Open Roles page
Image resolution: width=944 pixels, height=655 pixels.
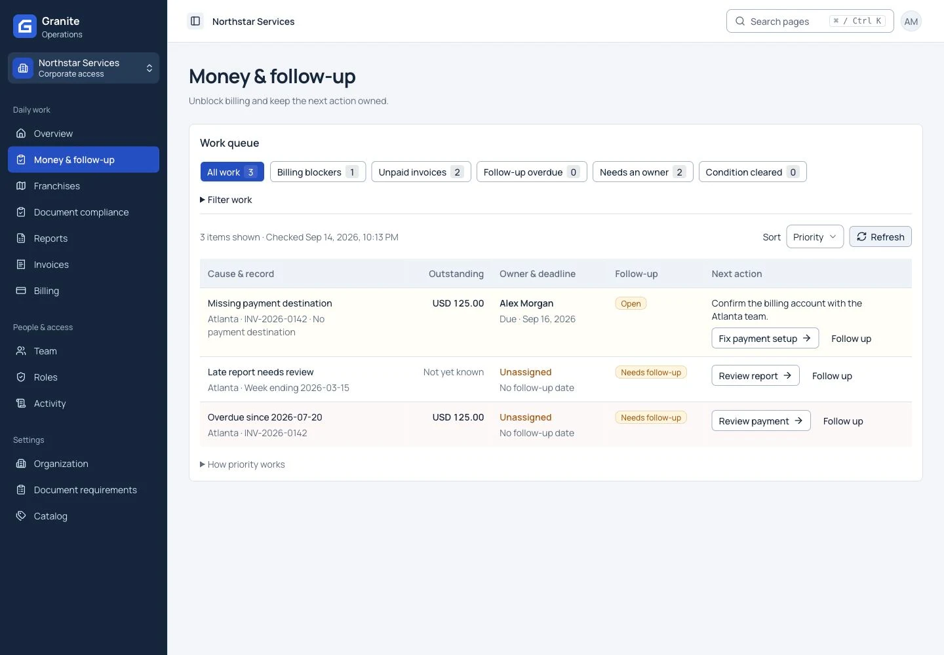83,377
